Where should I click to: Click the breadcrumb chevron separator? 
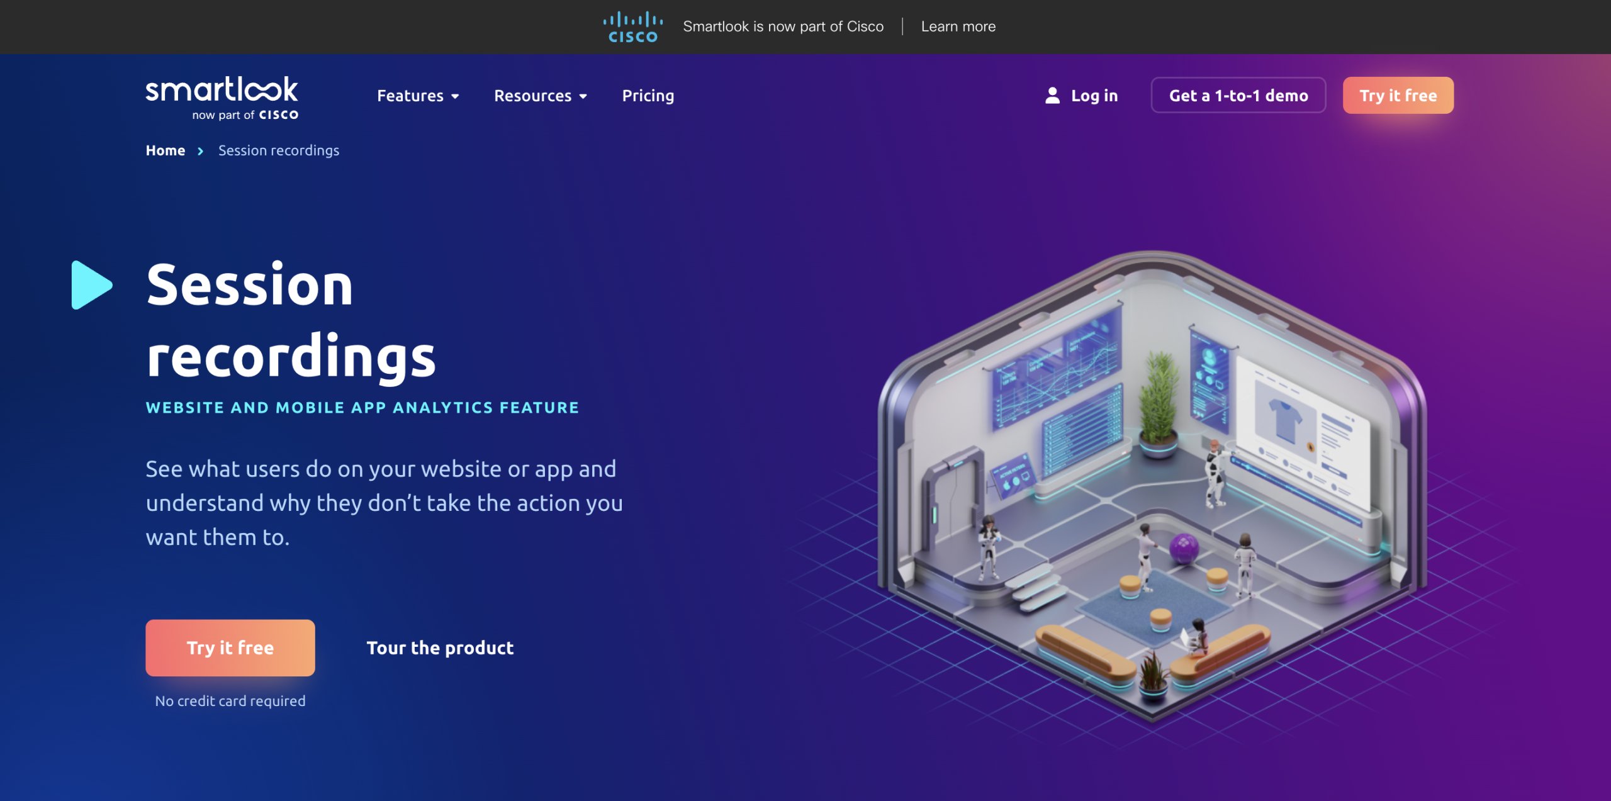click(x=200, y=151)
